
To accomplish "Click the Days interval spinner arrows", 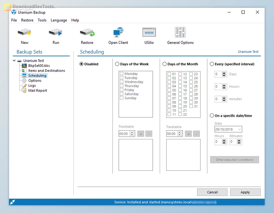I will coord(224,74).
